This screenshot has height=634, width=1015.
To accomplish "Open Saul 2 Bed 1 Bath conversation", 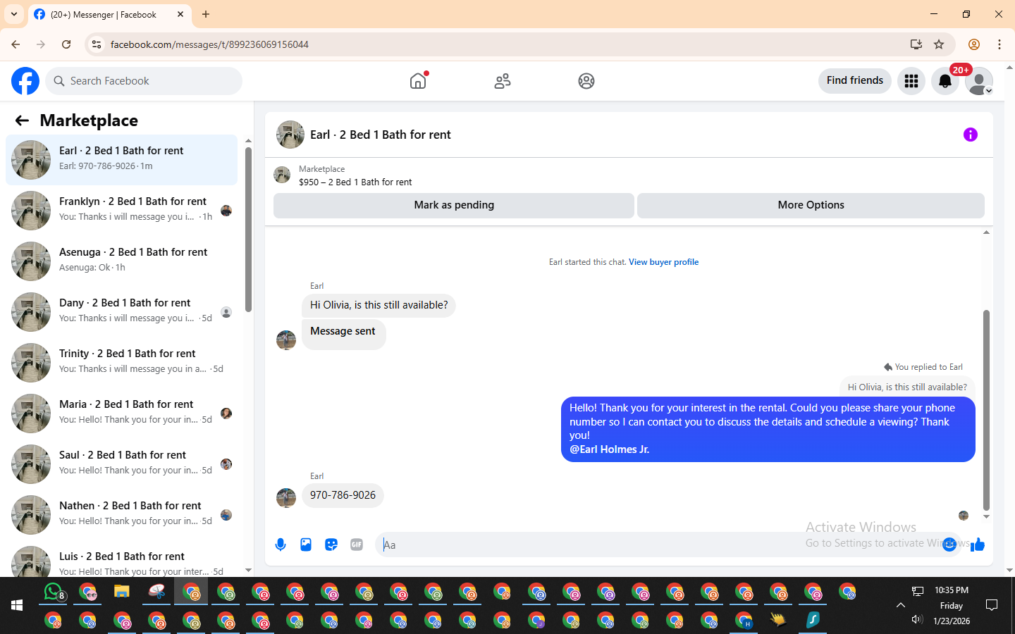I will (121, 464).
